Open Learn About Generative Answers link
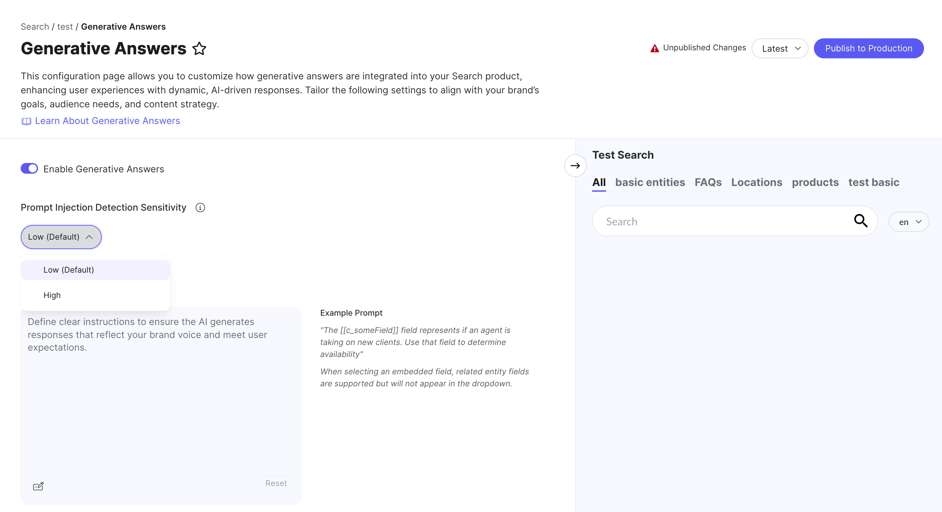 [x=107, y=121]
